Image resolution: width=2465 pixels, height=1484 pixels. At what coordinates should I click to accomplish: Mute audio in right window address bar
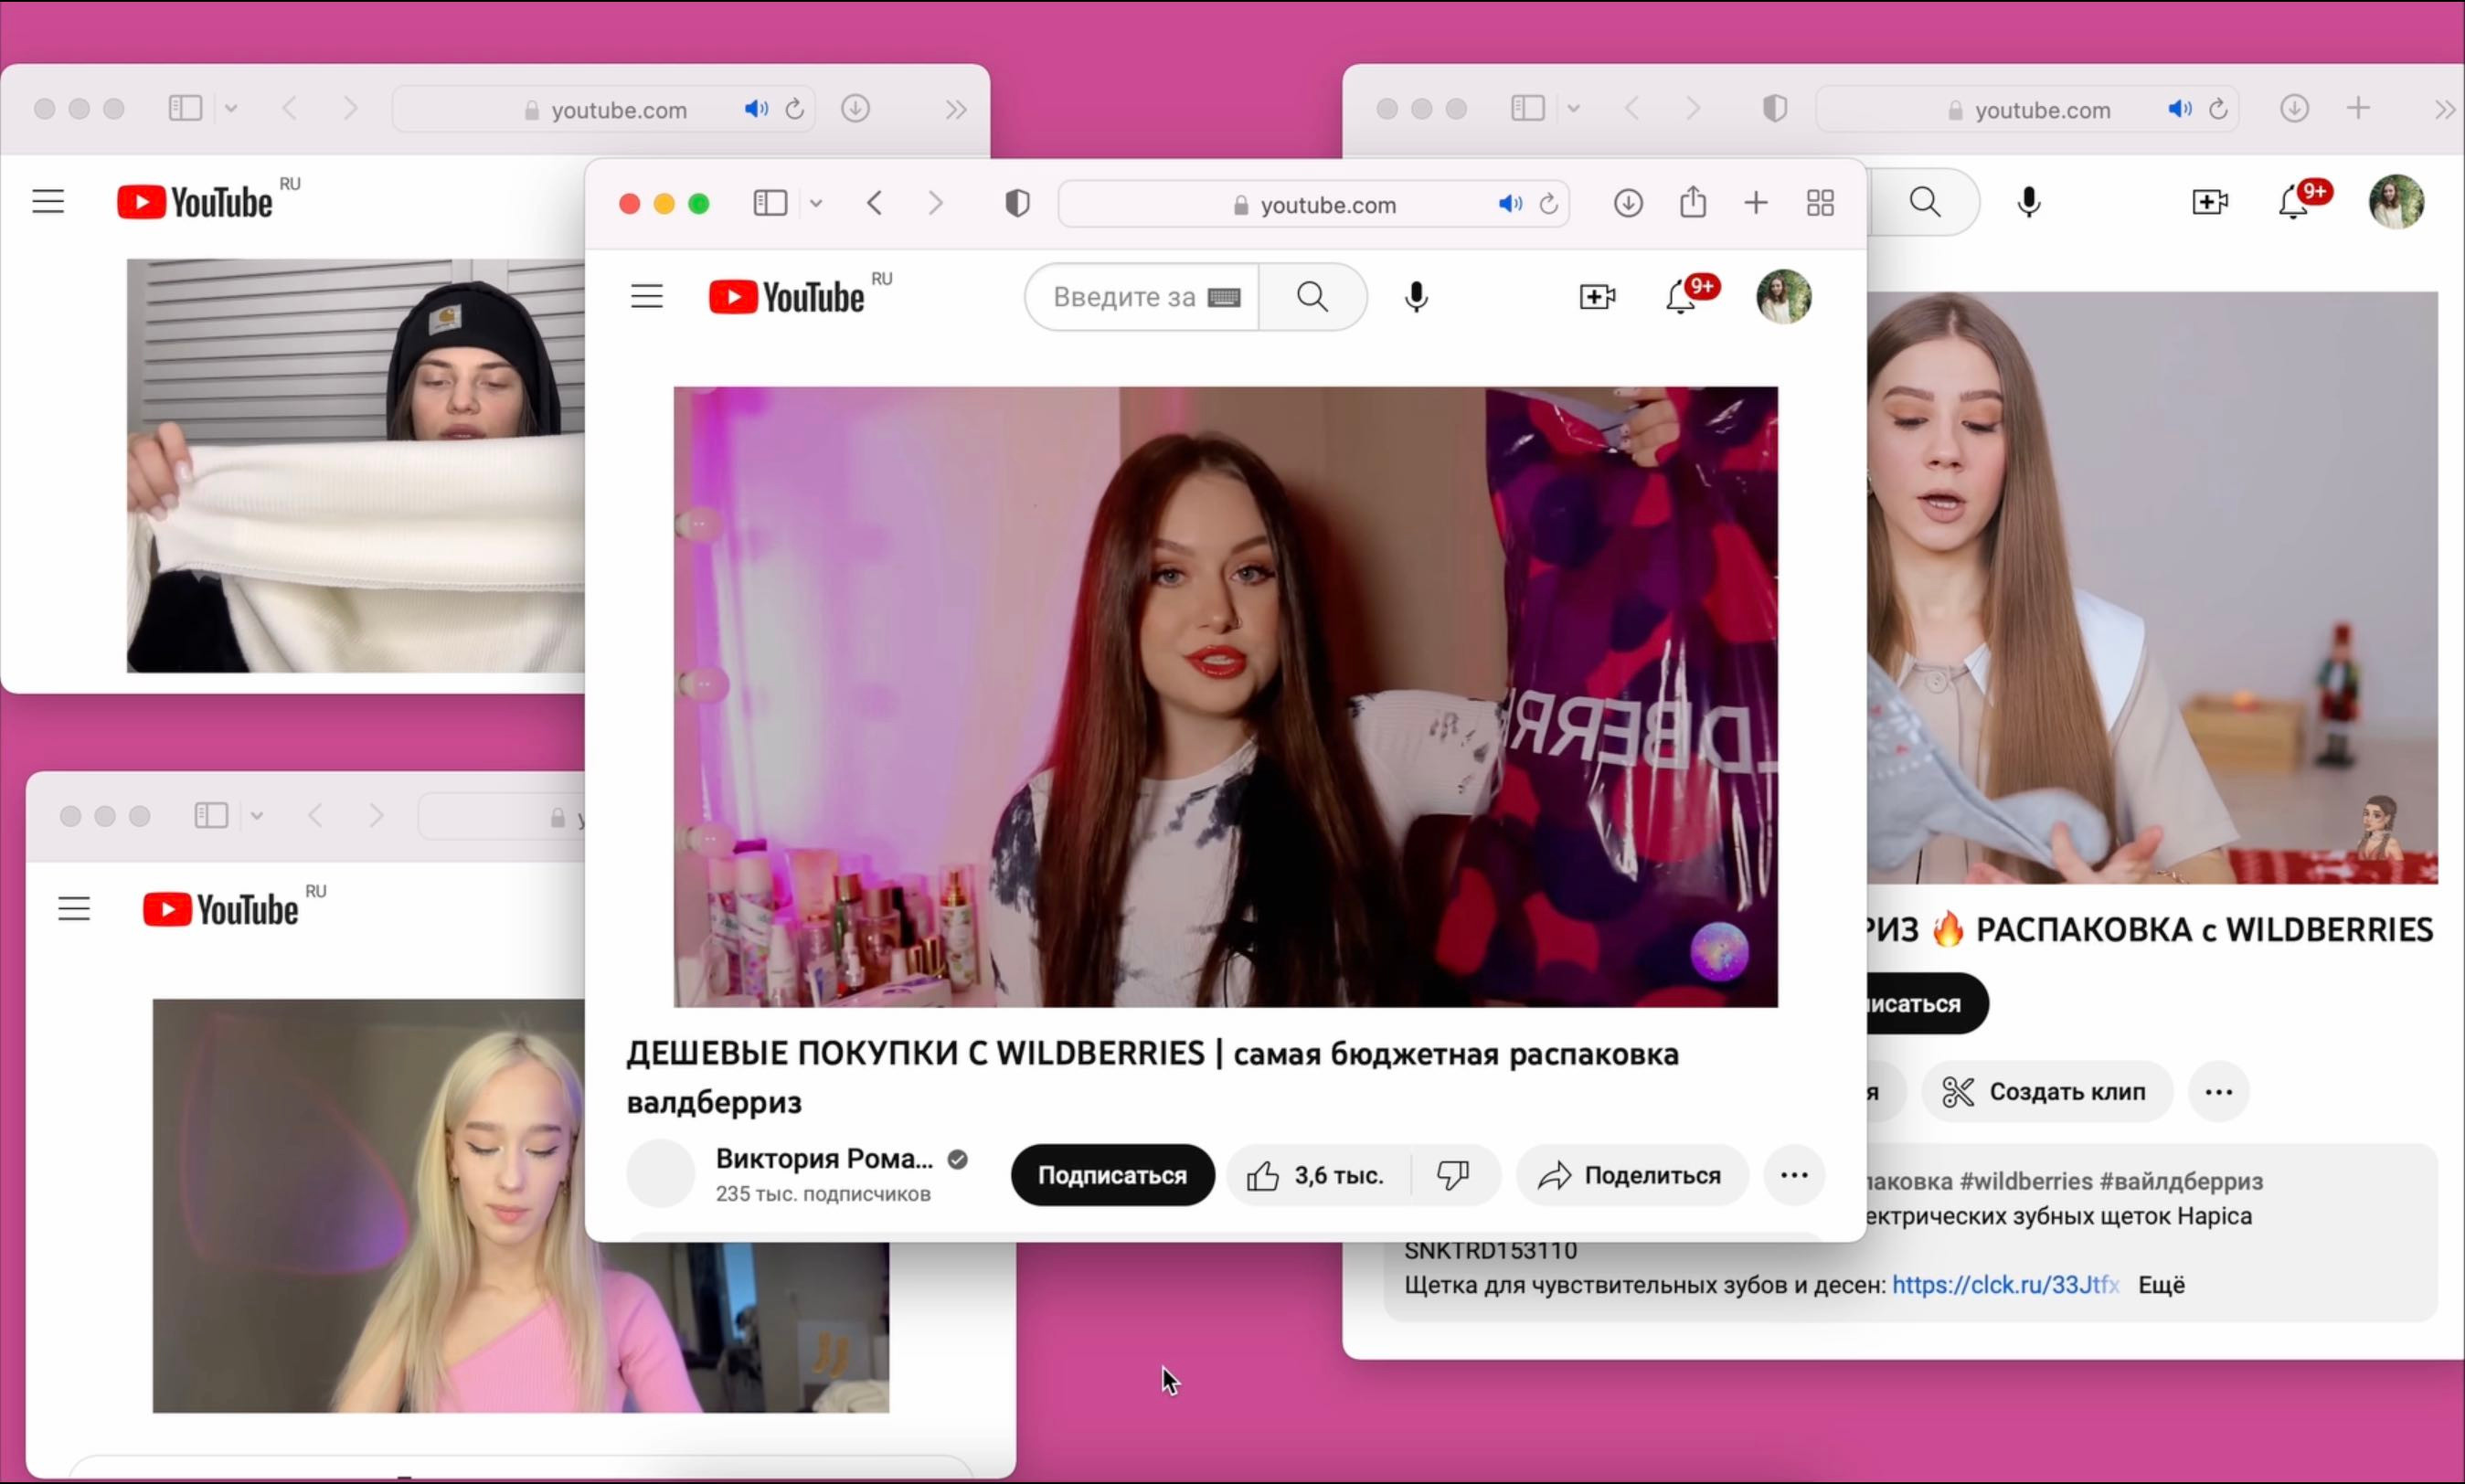coord(2180,108)
